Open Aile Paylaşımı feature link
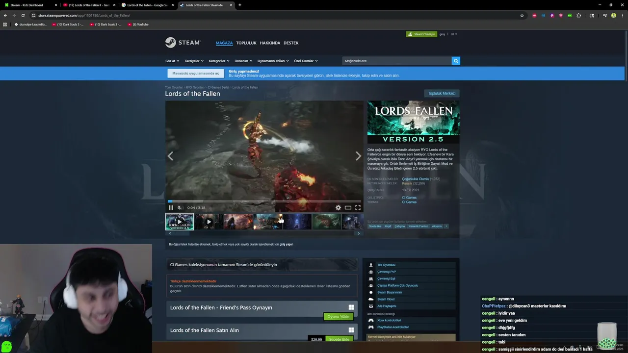 [x=387, y=306]
